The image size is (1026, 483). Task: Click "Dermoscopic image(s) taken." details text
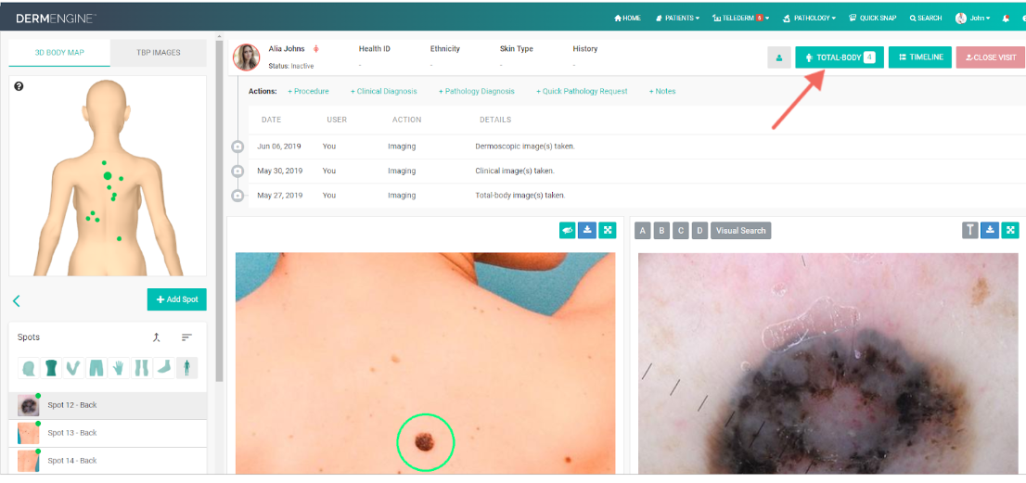[x=525, y=146]
